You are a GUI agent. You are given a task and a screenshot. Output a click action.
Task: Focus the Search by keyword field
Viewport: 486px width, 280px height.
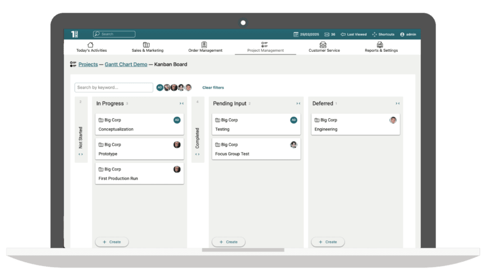click(113, 87)
